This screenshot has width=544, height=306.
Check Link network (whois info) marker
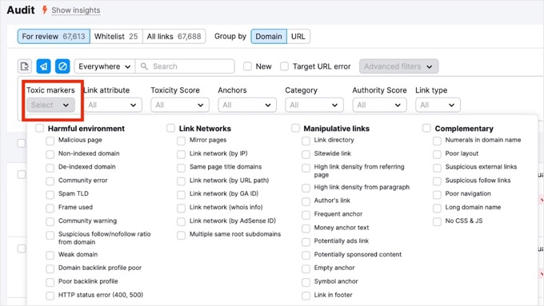181,208
